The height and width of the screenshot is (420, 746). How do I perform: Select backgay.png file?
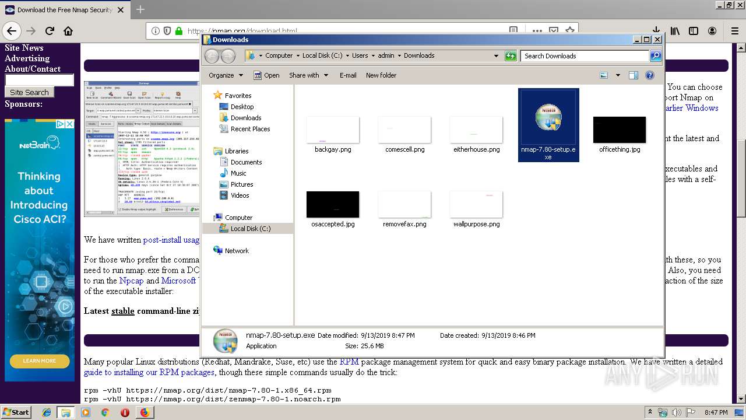click(333, 134)
